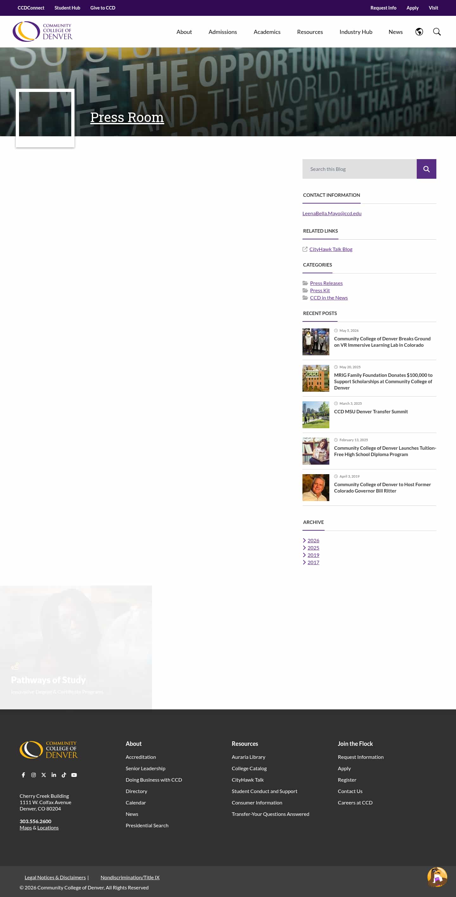Open Auraria Library footer link
Viewport: 456px width, 897px height.
coord(248,757)
